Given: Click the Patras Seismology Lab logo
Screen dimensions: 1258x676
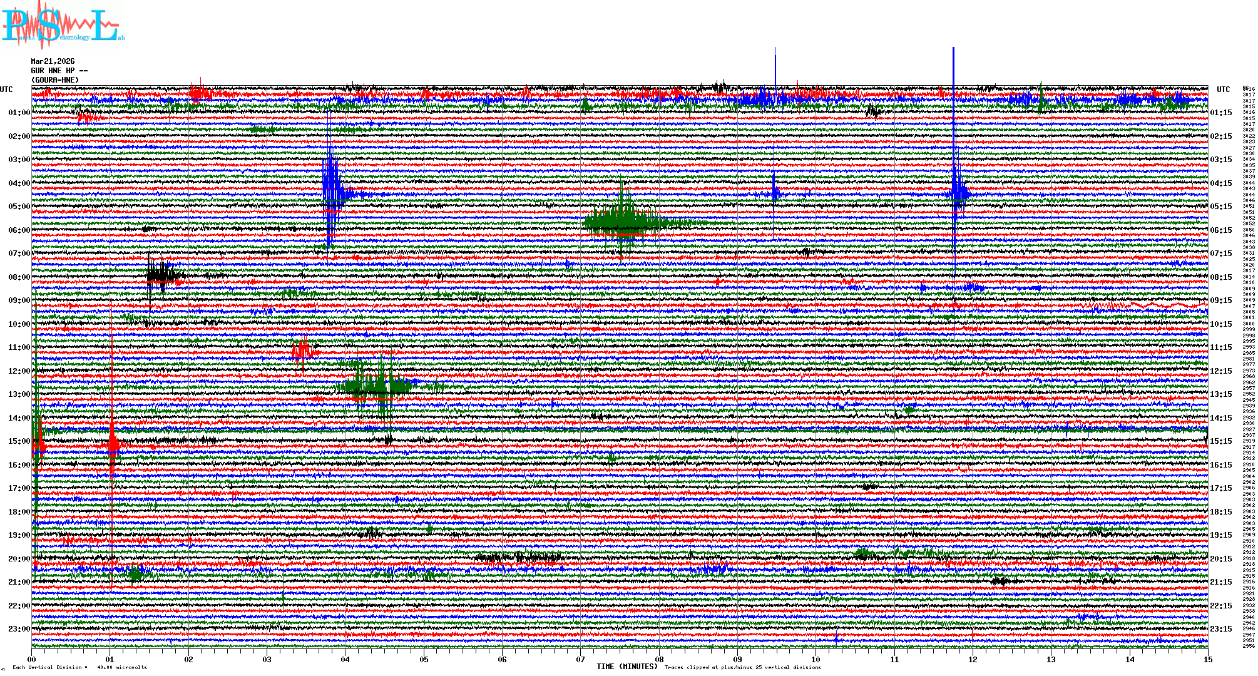Looking at the screenshot, I should [x=63, y=25].
